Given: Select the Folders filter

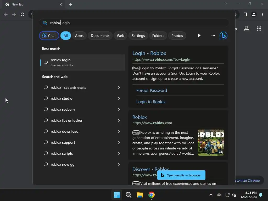Looking at the screenshot, I should [158, 36].
